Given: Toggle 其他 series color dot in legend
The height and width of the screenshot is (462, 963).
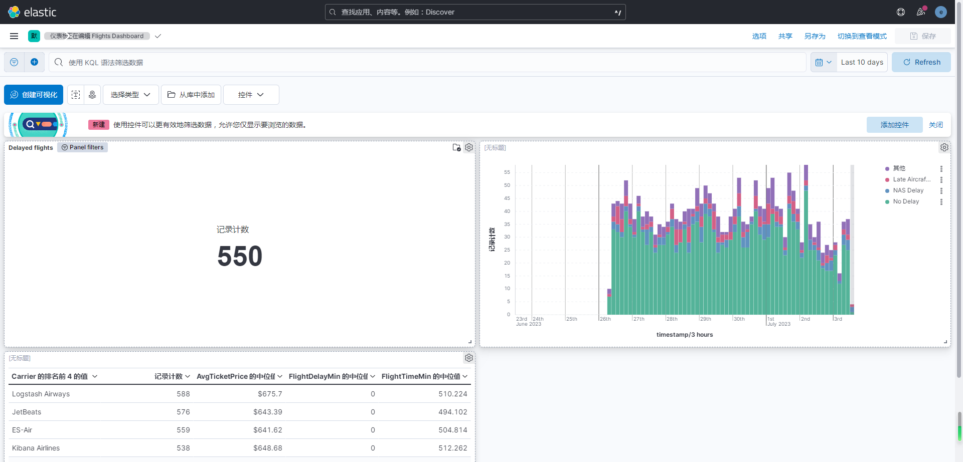Looking at the screenshot, I should pos(887,169).
